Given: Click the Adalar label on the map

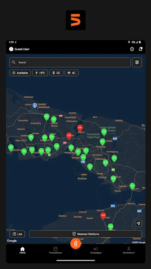Looking at the screenshot, I should click(84, 175).
